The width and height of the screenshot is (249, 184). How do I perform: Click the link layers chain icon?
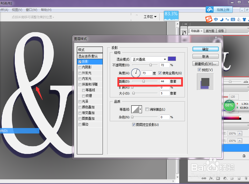point(204,178)
